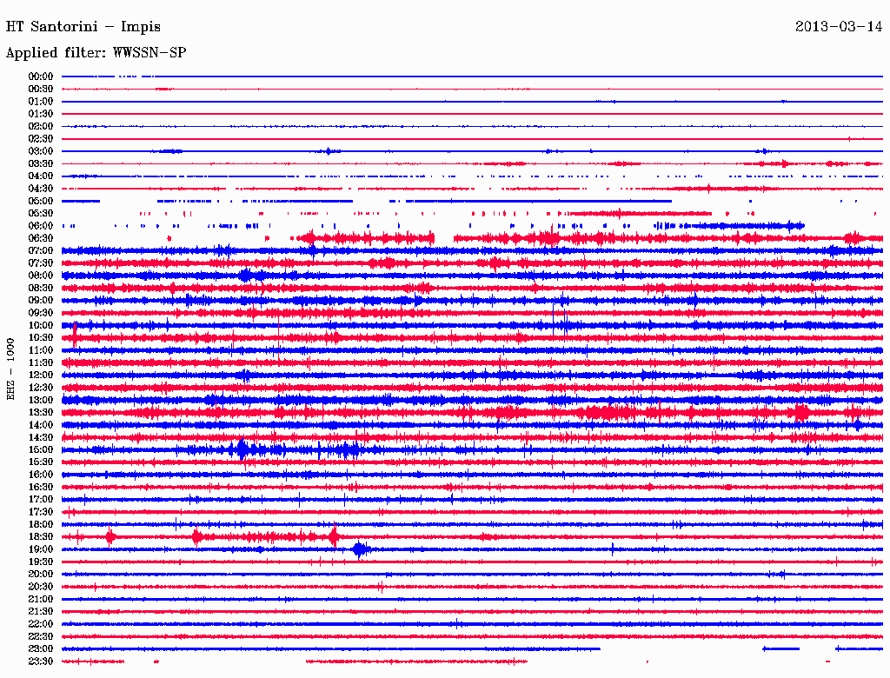890x678 pixels.
Task: Select the 17:00 time label
Action: click(41, 500)
